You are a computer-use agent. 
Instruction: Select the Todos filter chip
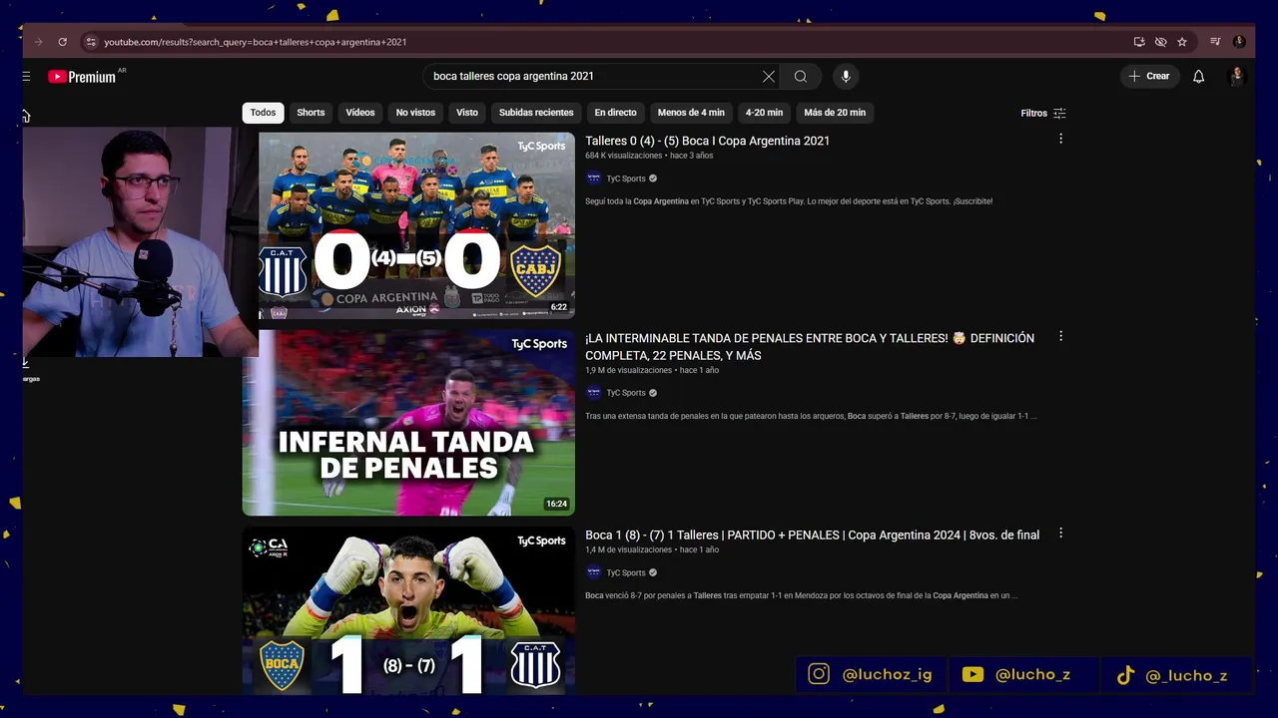[x=264, y=113]
